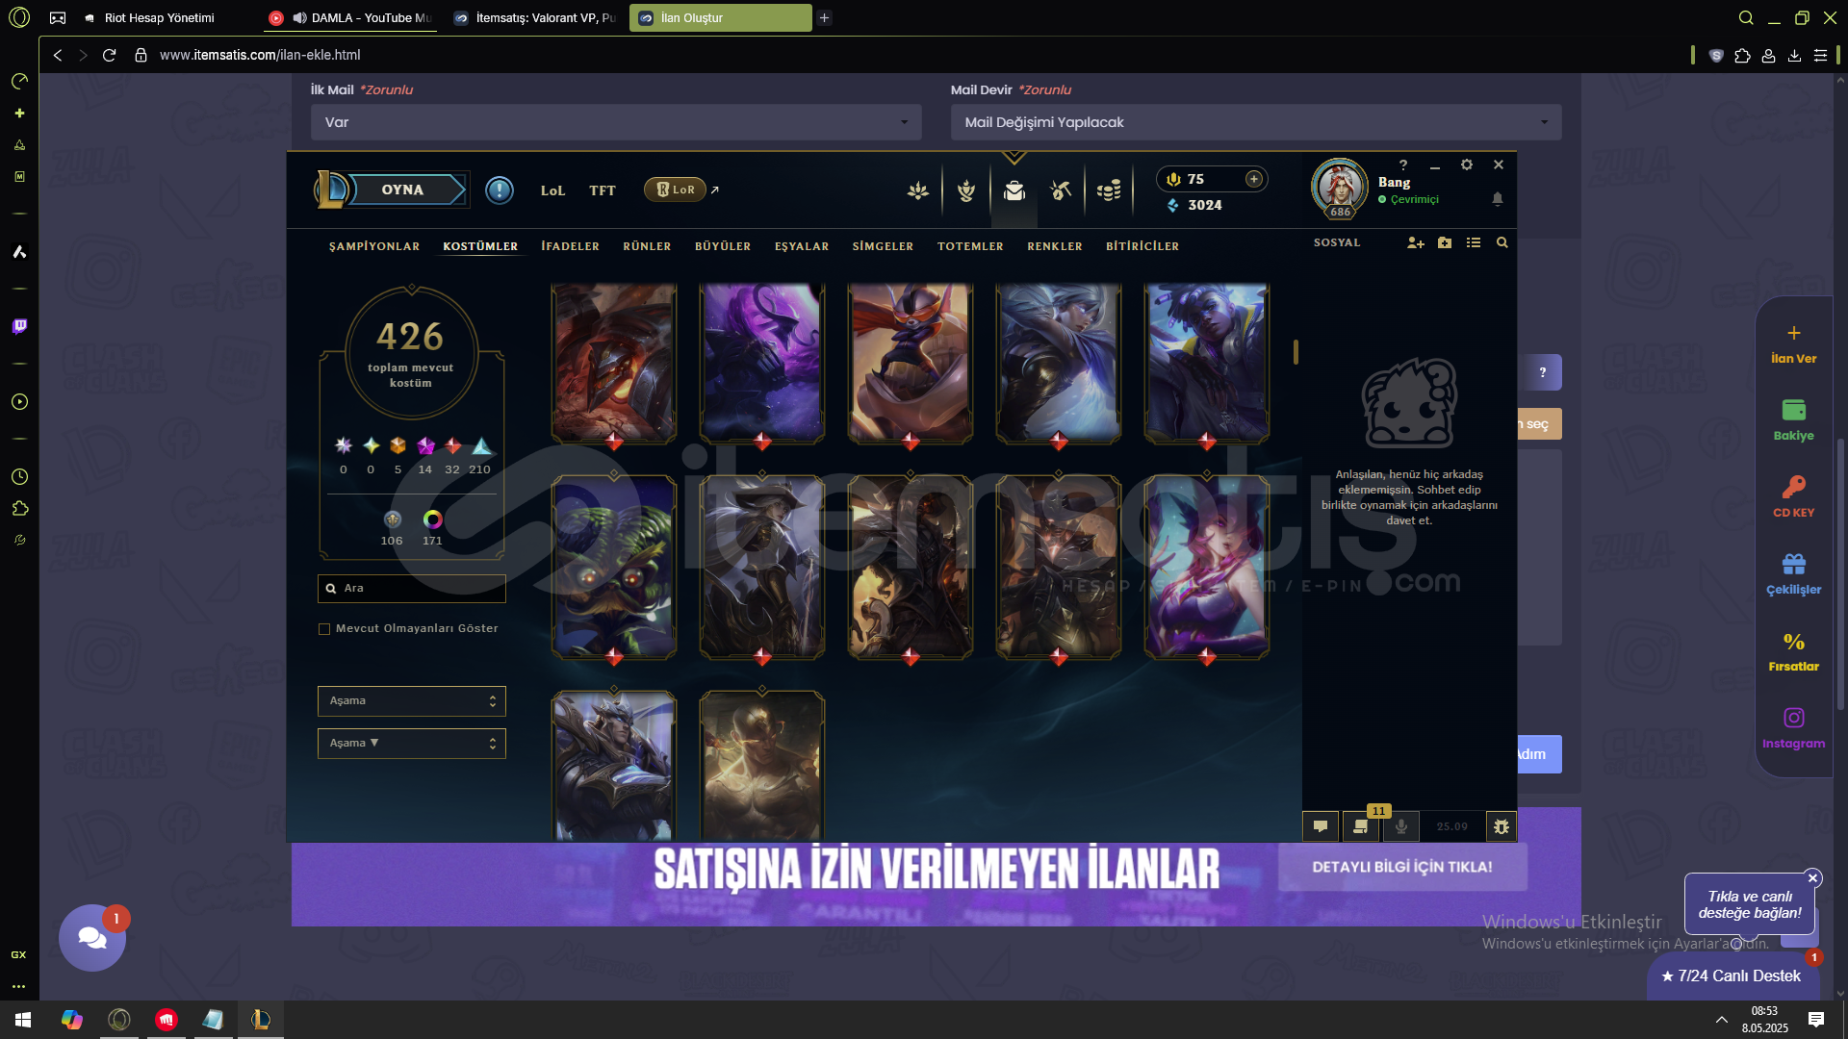Screen dimensions: 1848x1039
Task: Open the sidebar three-dots more menu
Action: coord(18,986)
